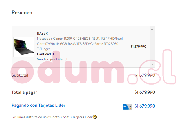Click the Pagando con Tarjetas Lider text
Image resolution: width=186 pixels, height=134 pixels.
coord(38,105)
